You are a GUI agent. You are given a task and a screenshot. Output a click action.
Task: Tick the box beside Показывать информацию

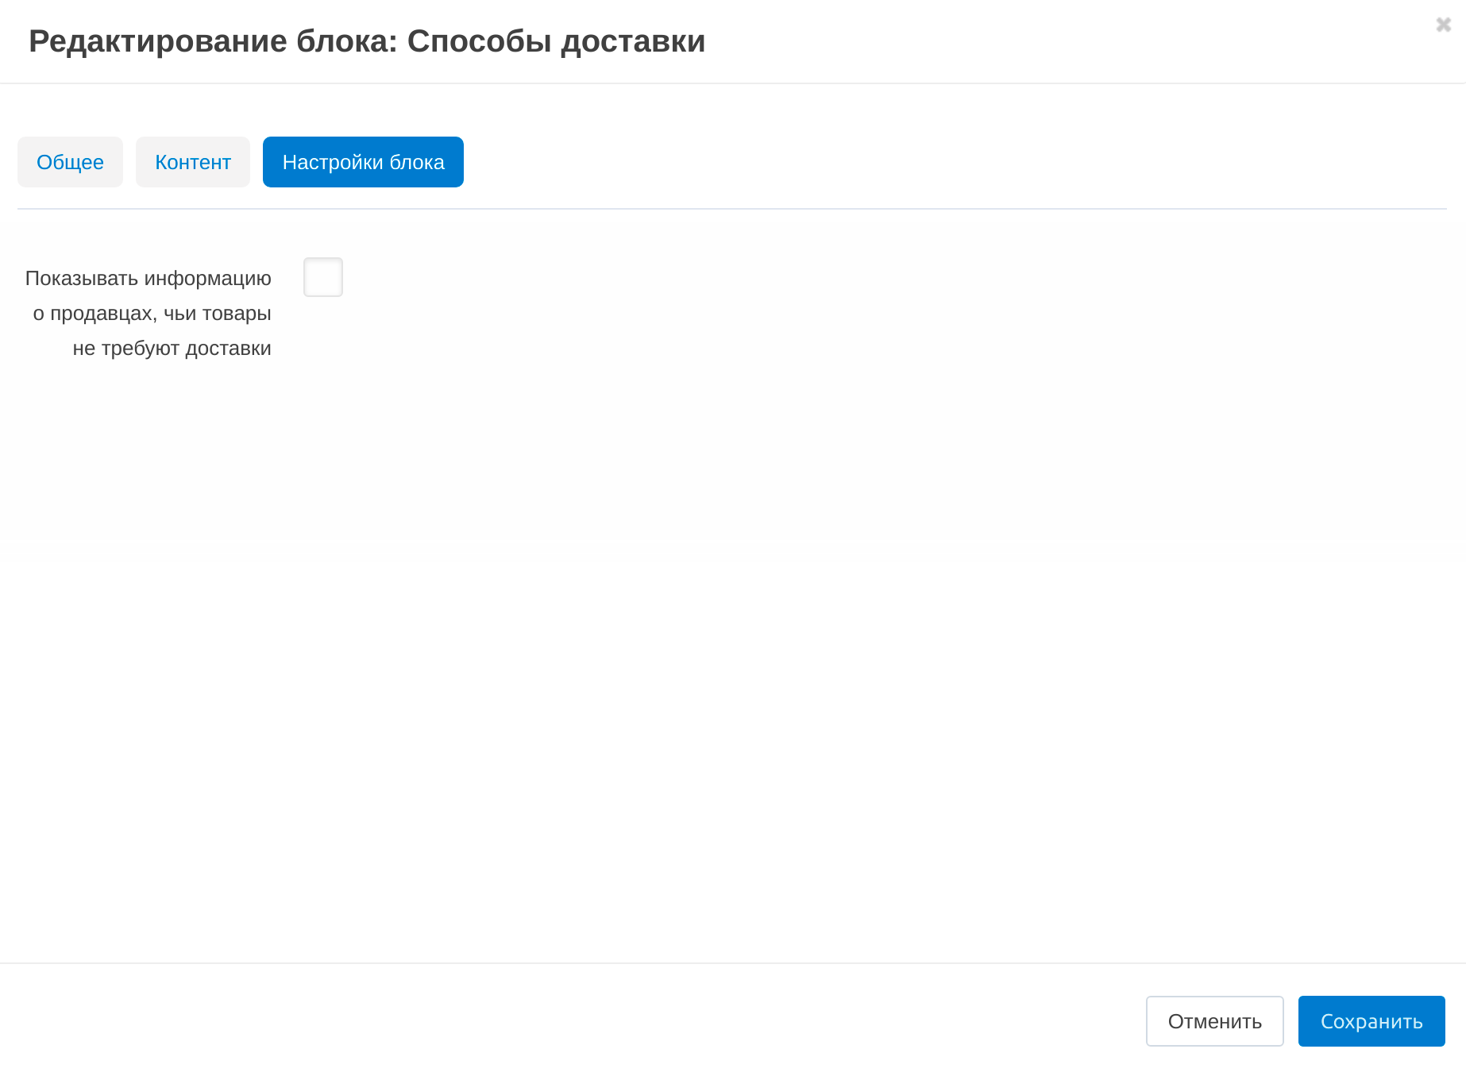point(323,277)
